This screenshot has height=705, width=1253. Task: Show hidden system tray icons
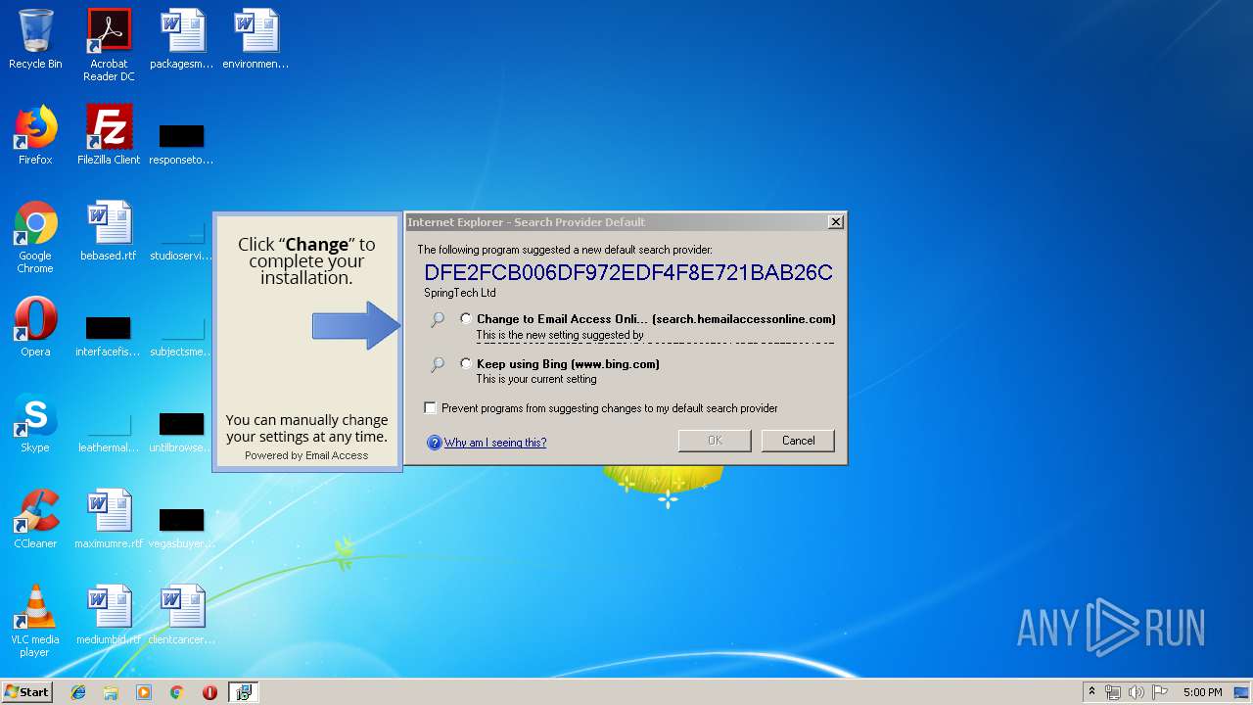tap(1091, 692)
